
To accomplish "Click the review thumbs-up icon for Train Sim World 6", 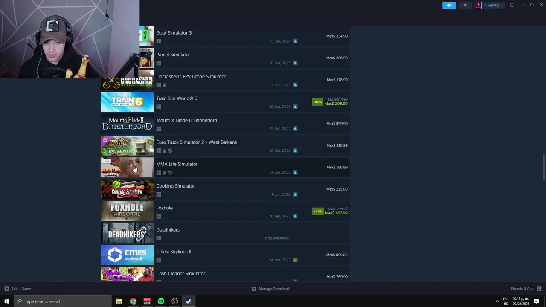I will click(x=295, y=107).
